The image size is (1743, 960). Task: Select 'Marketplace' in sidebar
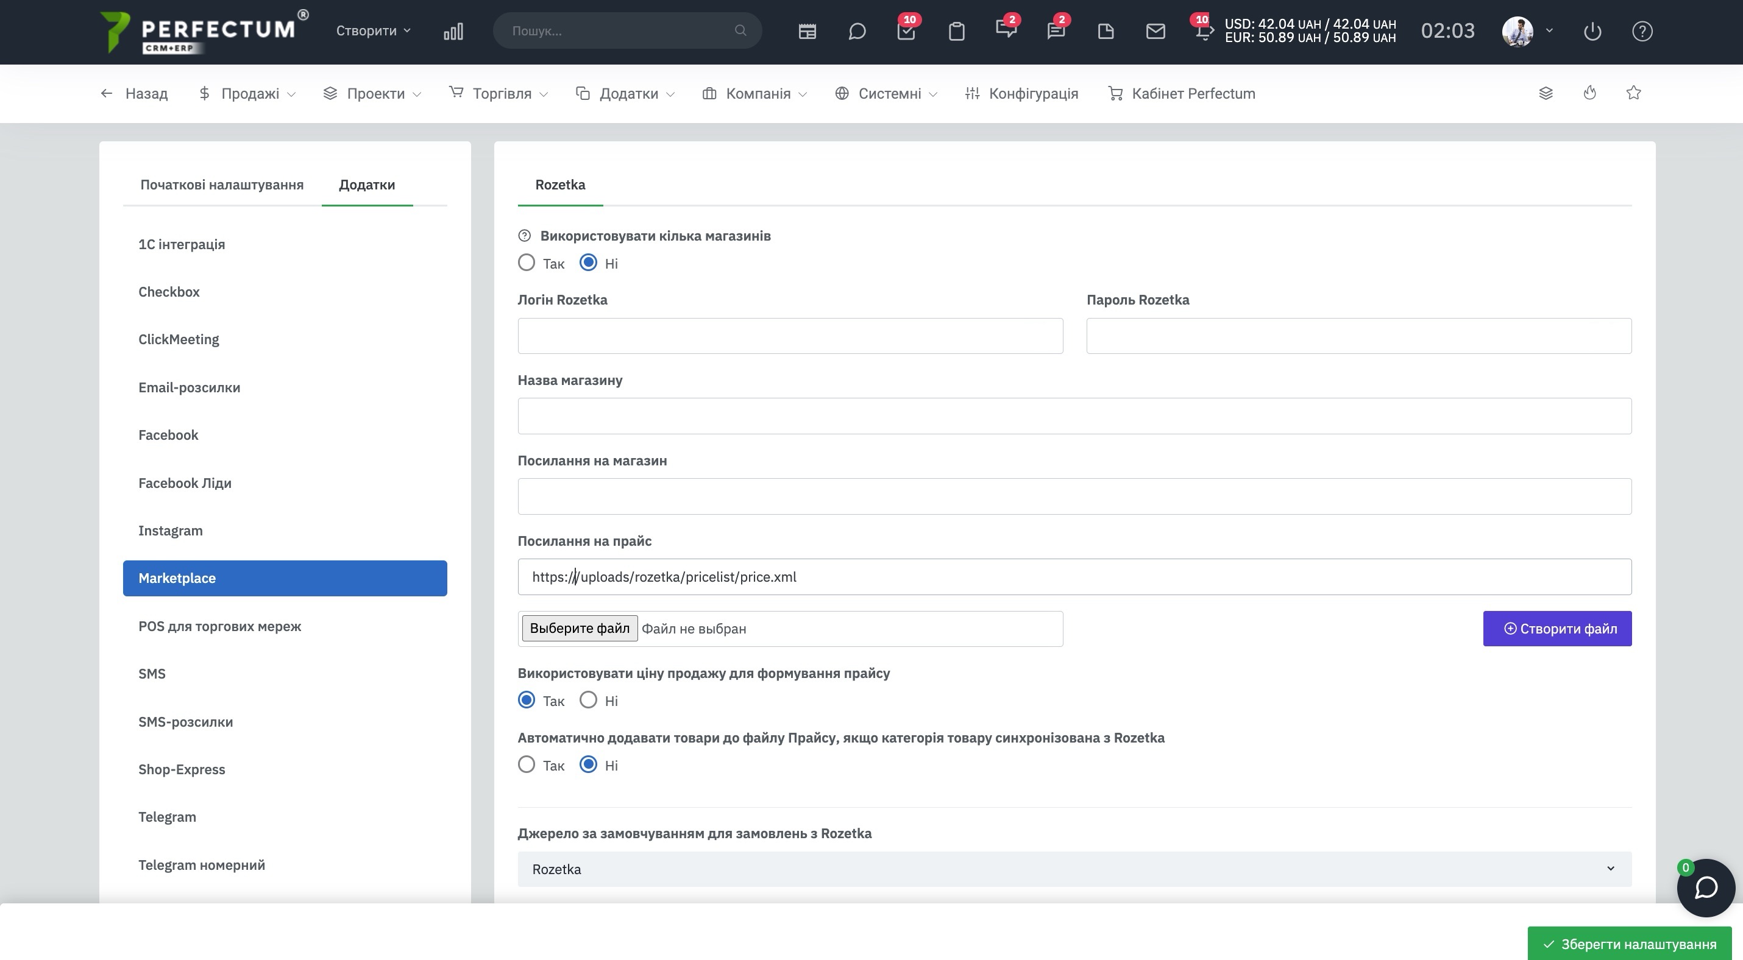(285, 578)
